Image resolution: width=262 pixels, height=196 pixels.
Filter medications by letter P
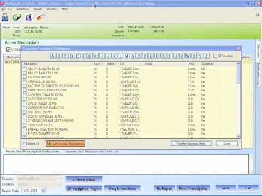[x=145, y=56]
